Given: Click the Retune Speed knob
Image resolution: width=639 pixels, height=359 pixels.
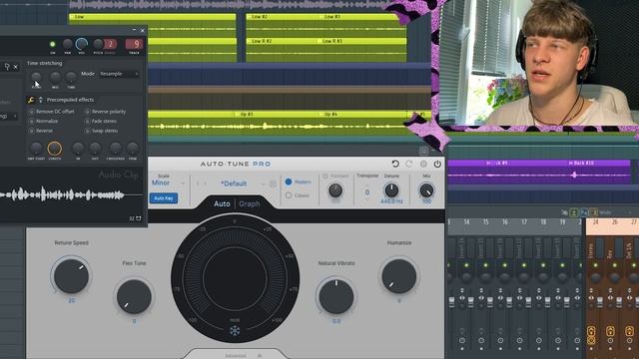Looking at the screenshot, I should point(71,276).
